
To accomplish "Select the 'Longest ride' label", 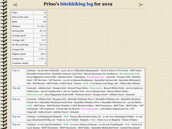I will (x=18, y=49).
